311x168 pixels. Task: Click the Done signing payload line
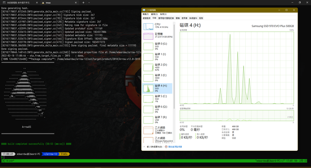click(x=15, y=49)
